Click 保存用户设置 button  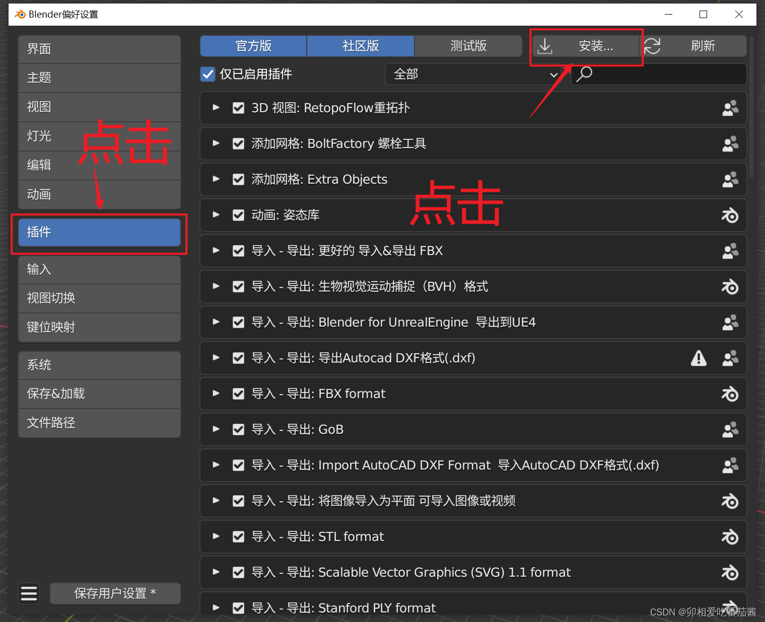pos(115,594)
